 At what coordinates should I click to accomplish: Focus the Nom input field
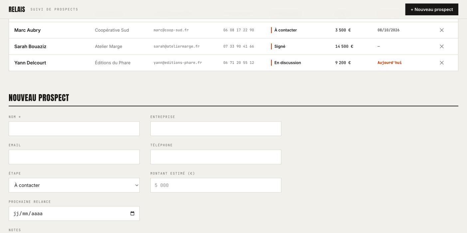tap(74, 128)
